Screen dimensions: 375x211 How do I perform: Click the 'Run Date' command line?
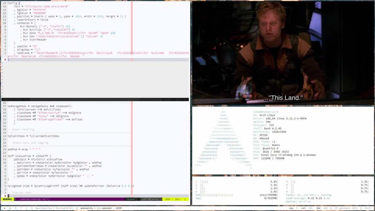point(68,33)
